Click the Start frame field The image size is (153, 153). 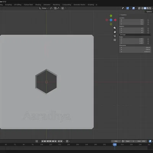(x=130, y=141)
